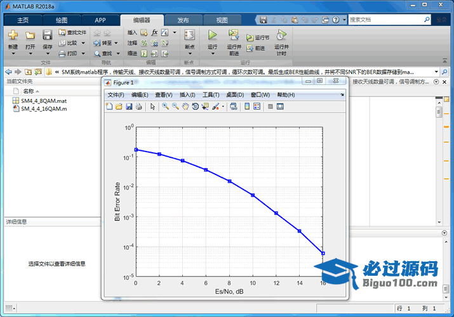Open Figure 1 Edit (编辑) menu
This screenshot has height=317, width=454.
[x=140, y=94]
